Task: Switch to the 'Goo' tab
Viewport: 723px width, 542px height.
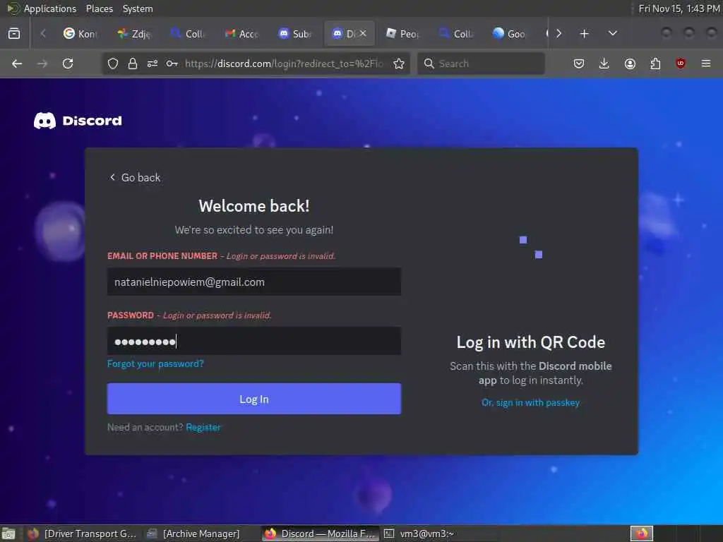Action: (x=510, y=34)
